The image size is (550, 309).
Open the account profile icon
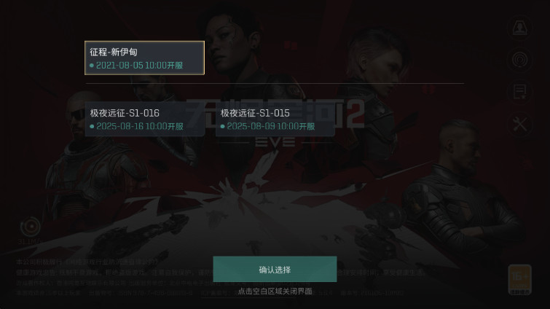[x=520, y=28]
